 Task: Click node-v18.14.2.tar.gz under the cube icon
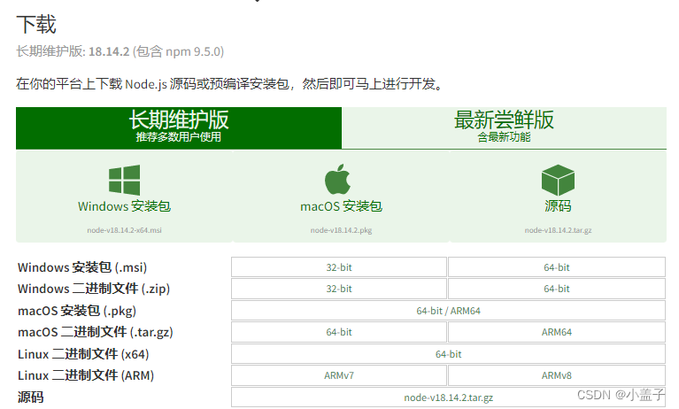click(558, 230)
